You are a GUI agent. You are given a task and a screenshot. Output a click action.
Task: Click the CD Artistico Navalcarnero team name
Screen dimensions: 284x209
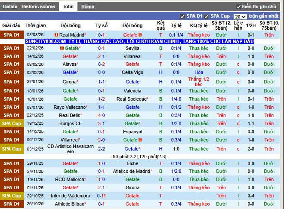tap(71, 149)
